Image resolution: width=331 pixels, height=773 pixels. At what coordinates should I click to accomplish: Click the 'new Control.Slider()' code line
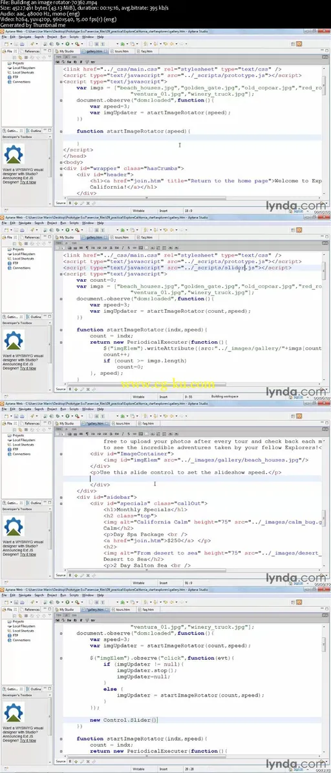click(123, 720)
